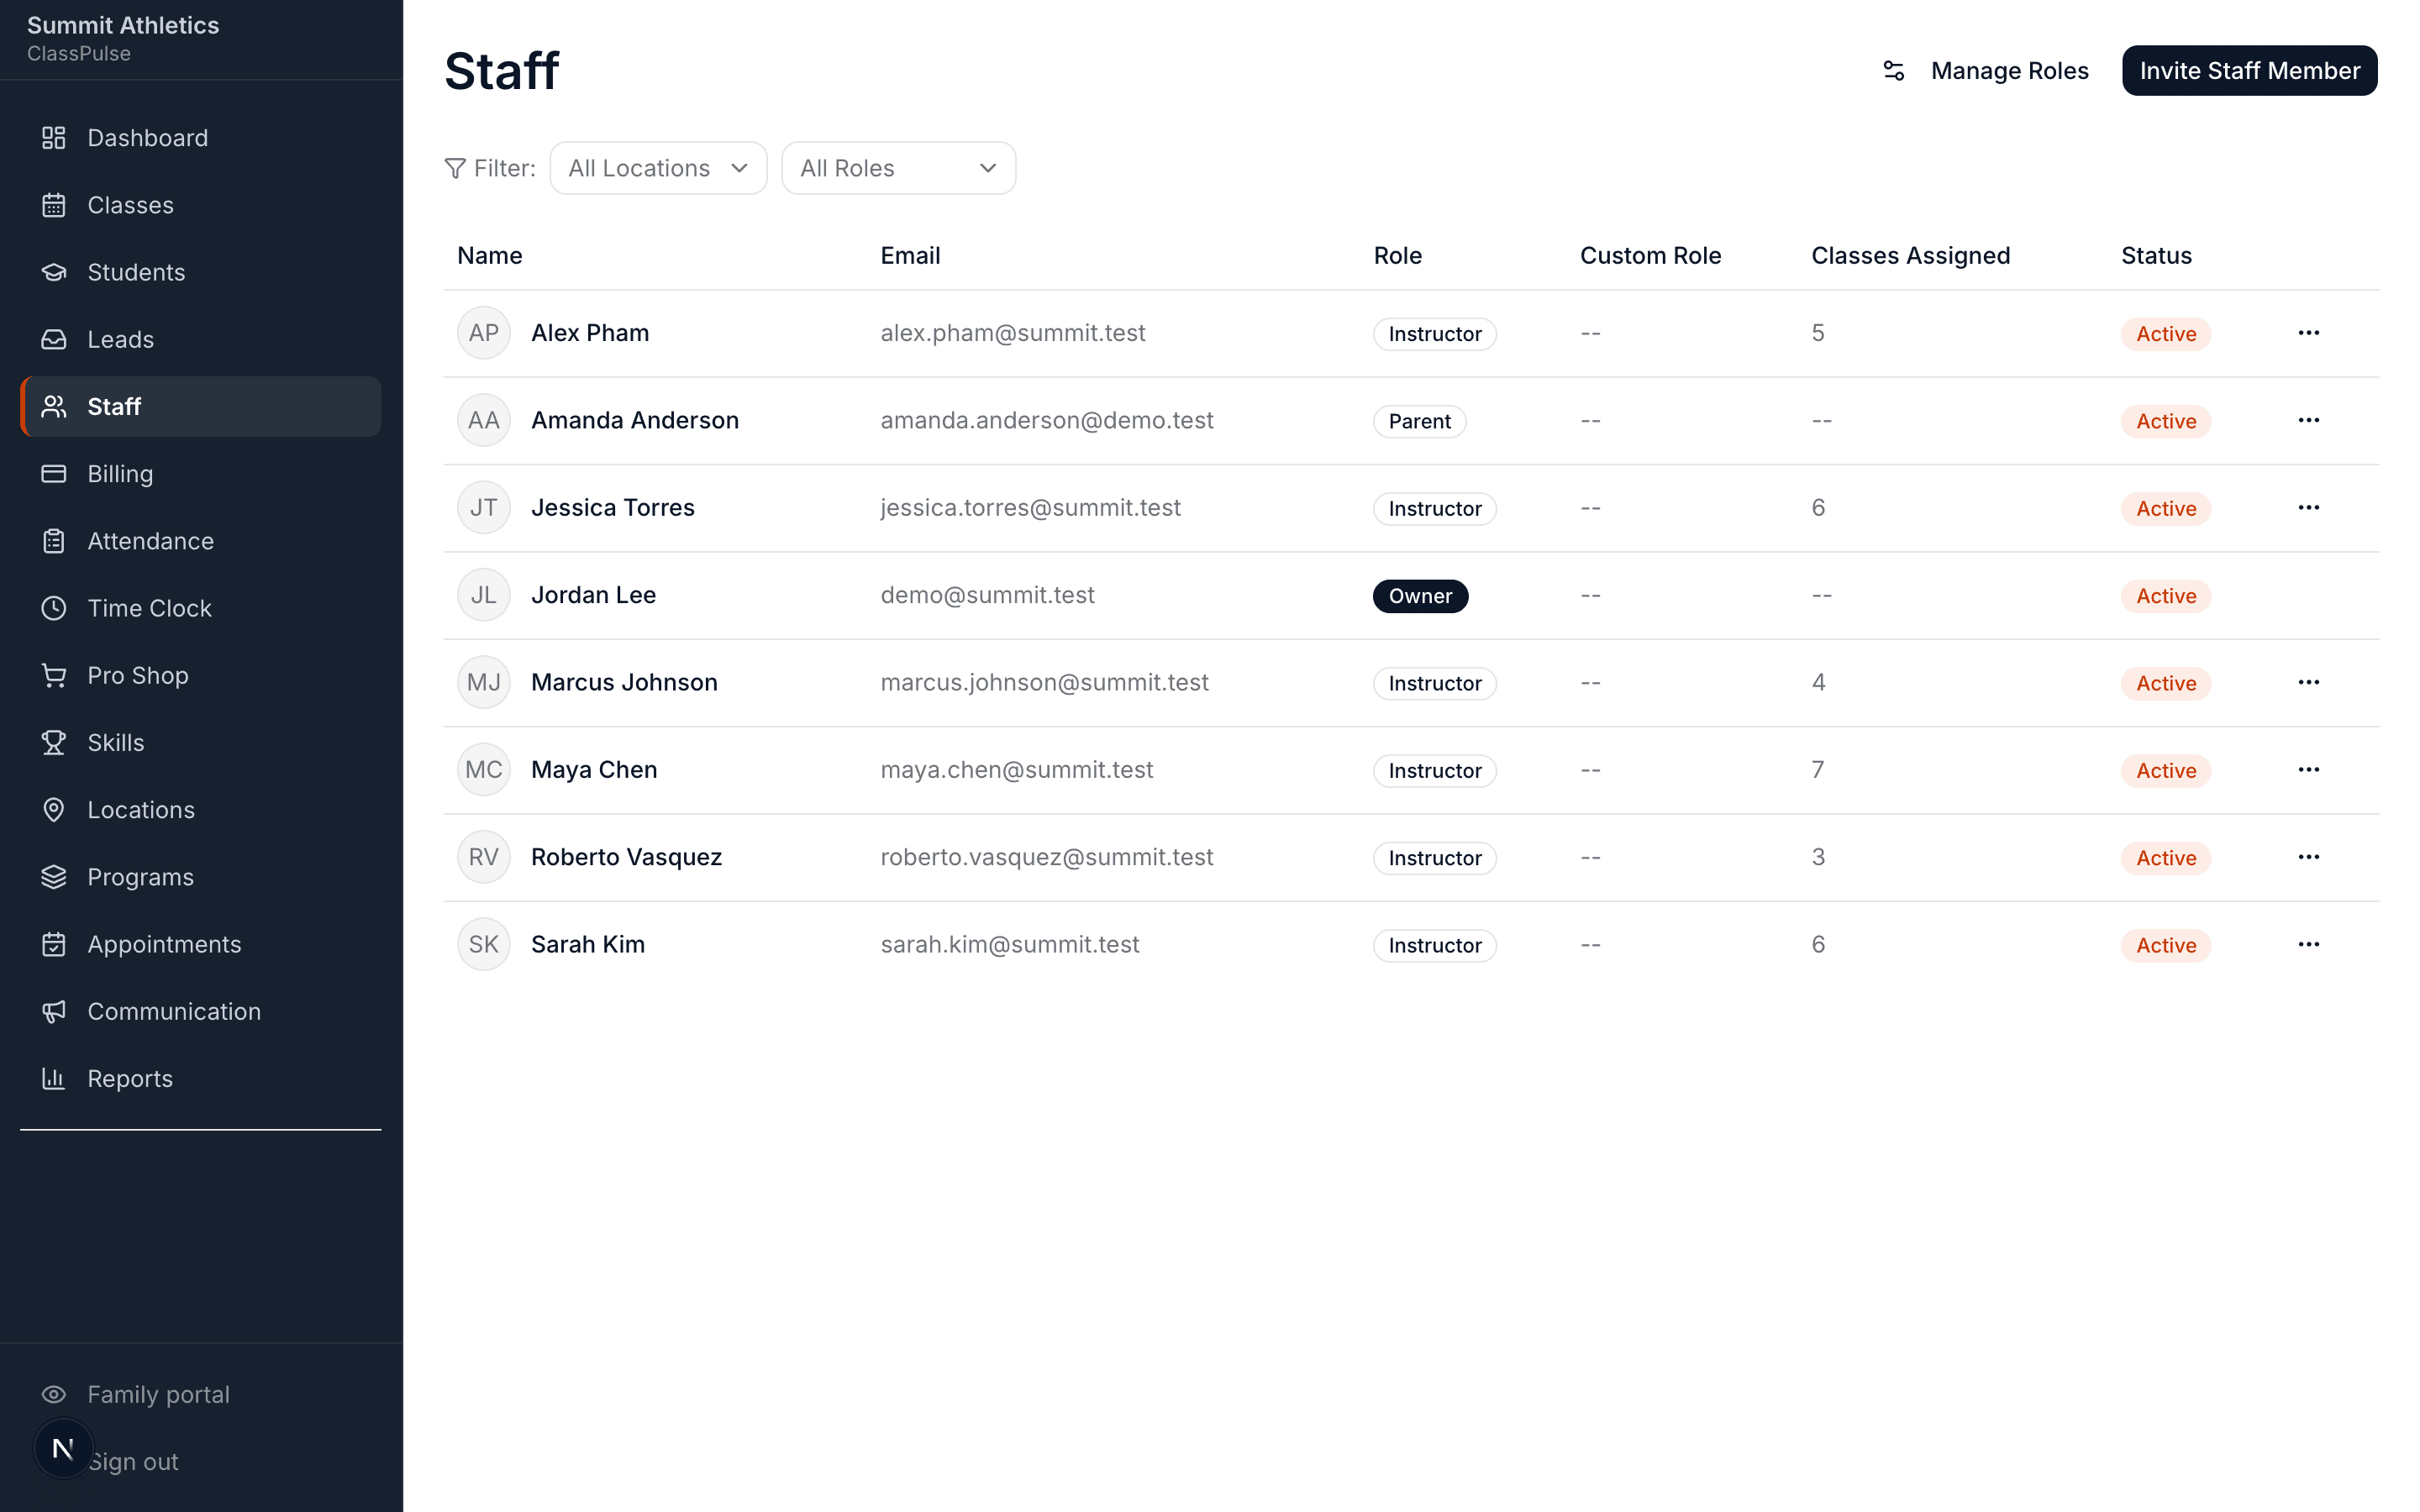Click Invite Staff Member button
The height and width of the screenshot is (1512, 2420).
coord(2249,71)
